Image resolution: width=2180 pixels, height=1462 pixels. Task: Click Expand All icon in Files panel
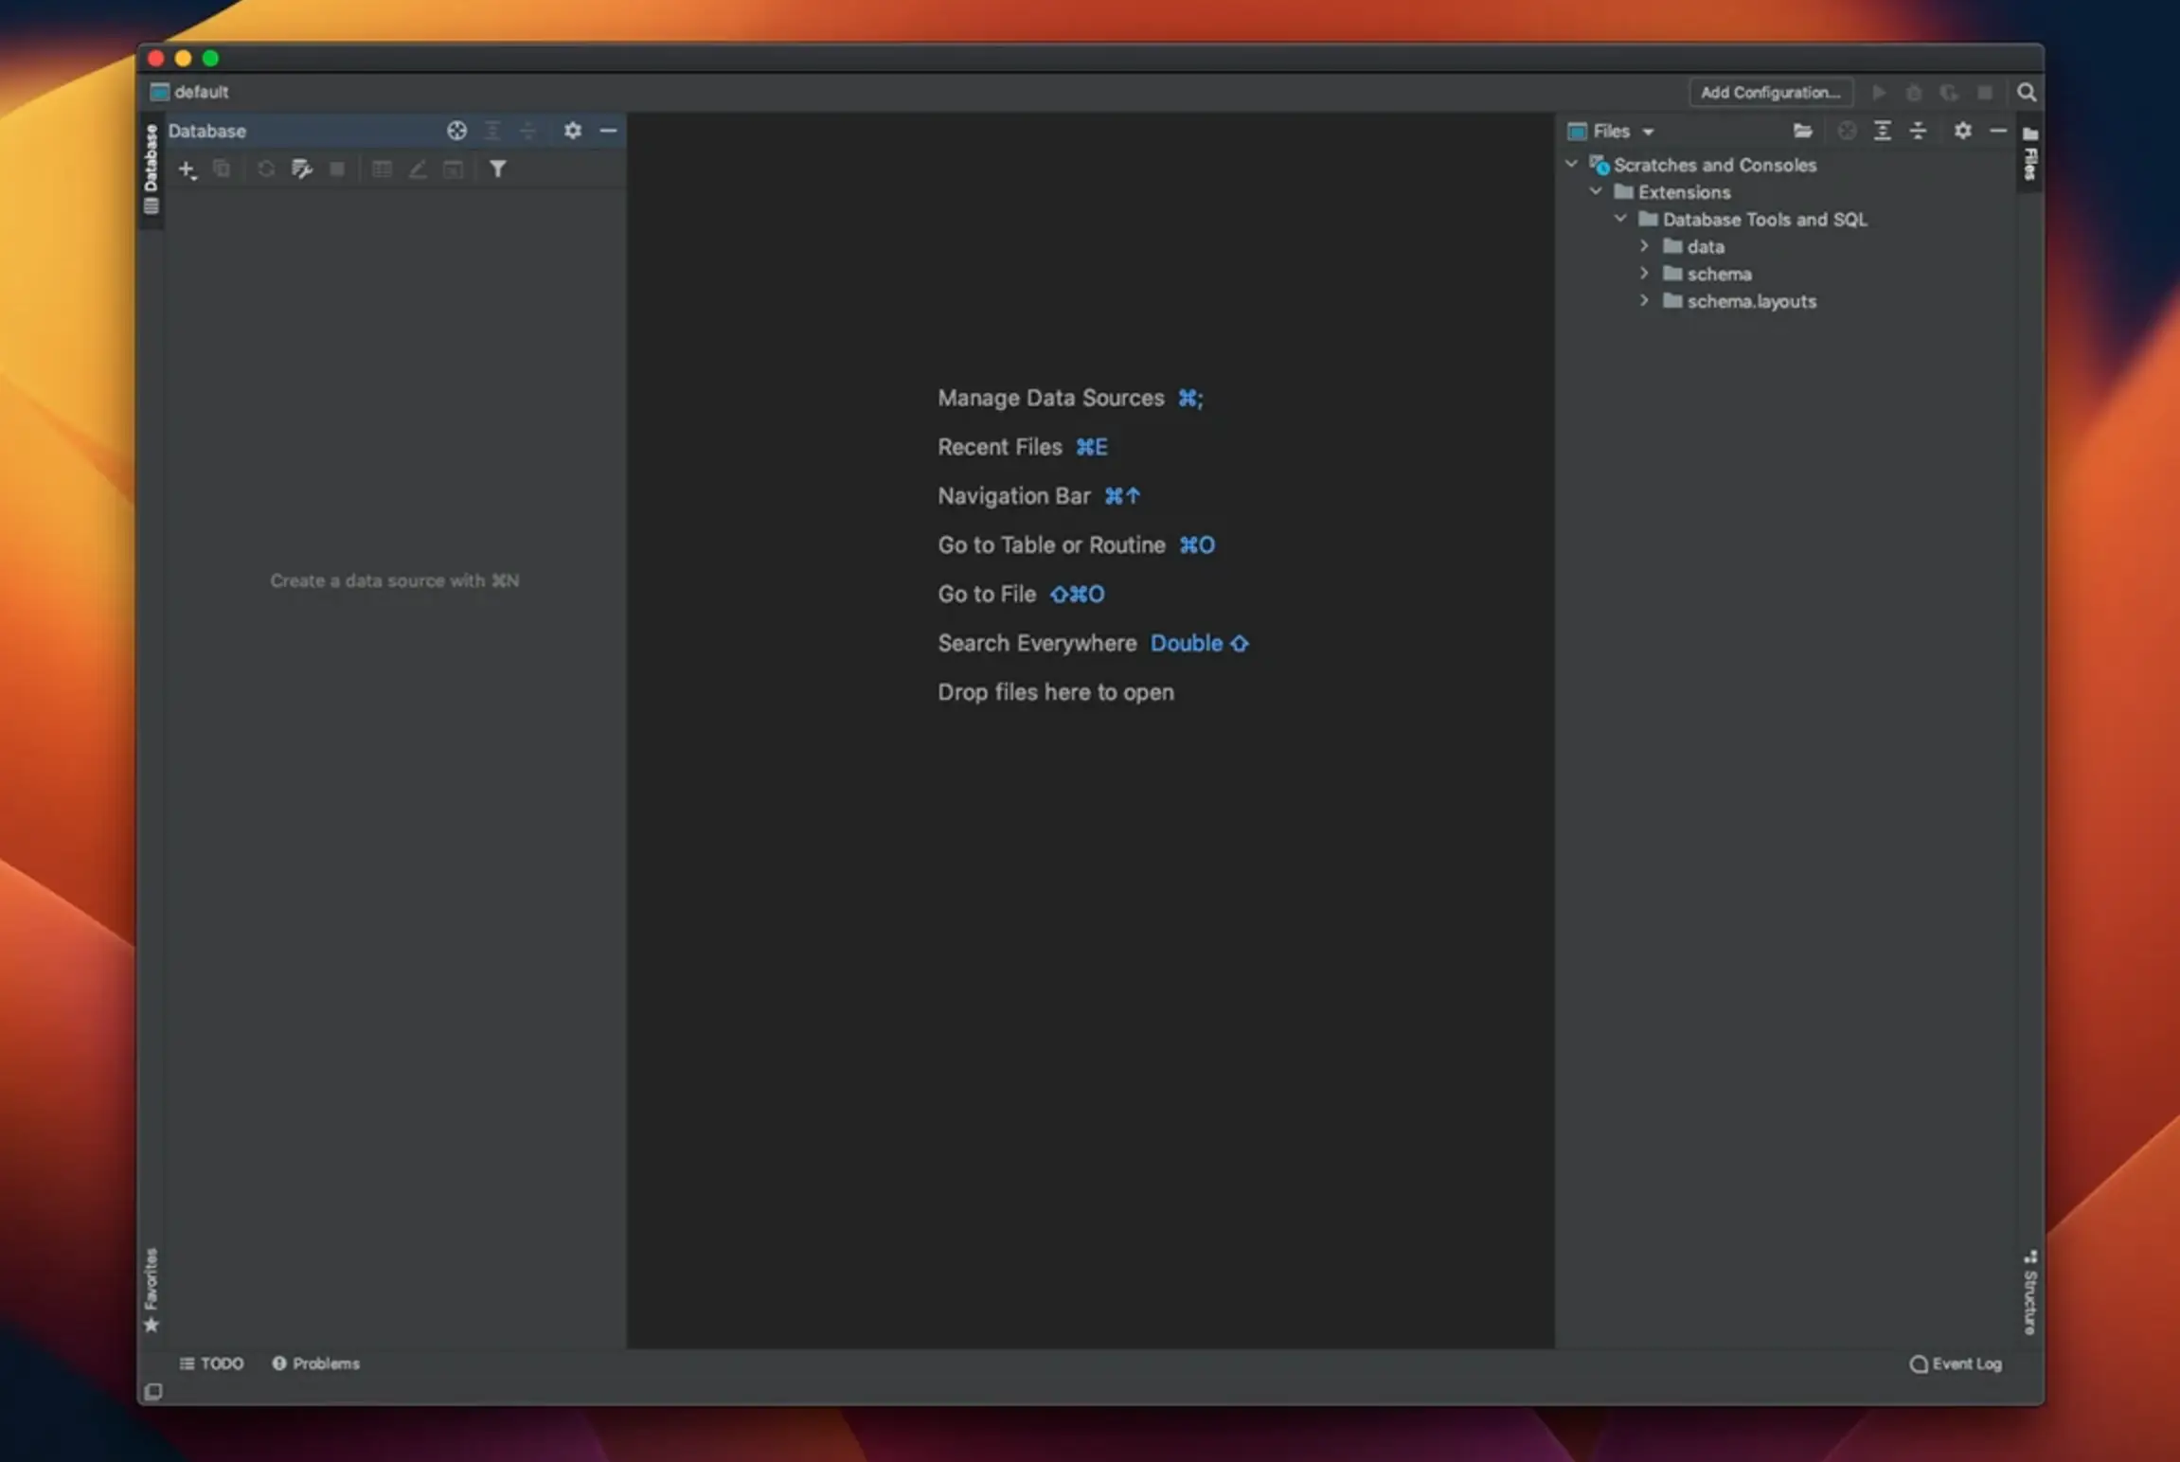tap(1883, 131)
